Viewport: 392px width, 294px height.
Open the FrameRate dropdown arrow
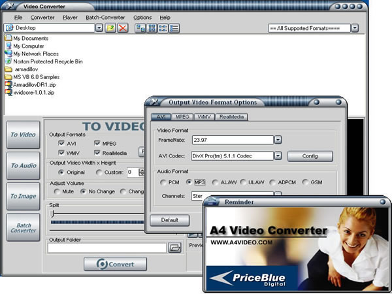coord(278,140)
